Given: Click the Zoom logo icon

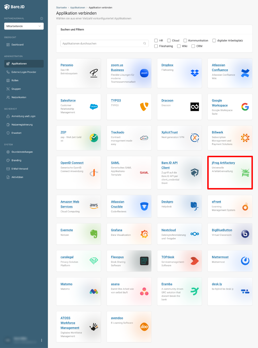Looking at the screenshot, I should 144,73.
